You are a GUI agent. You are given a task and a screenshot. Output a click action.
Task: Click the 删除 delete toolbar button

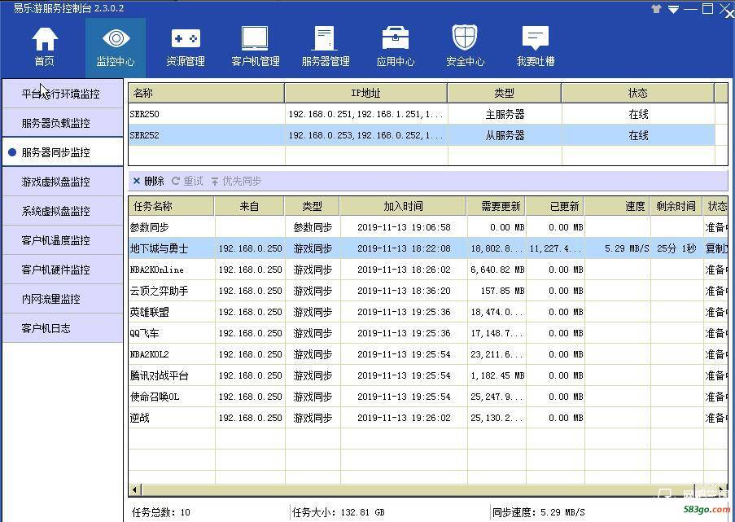tap(149, 181)
